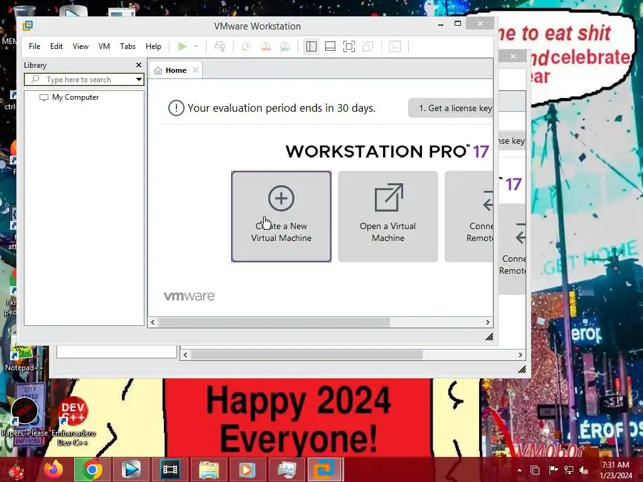643x482 pixels.
Task: Show hidden tray icons arrow
Action: click(519, 470)
